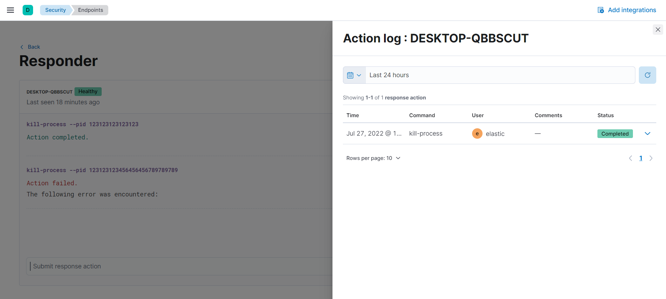
Task: Click the Submit response action input
Action: (179, 266)
